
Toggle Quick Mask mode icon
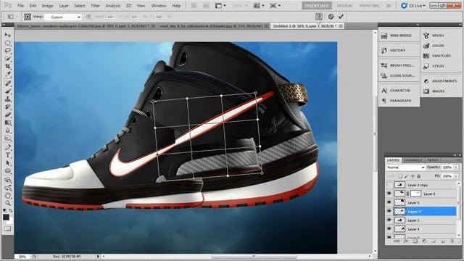point(8,228)
